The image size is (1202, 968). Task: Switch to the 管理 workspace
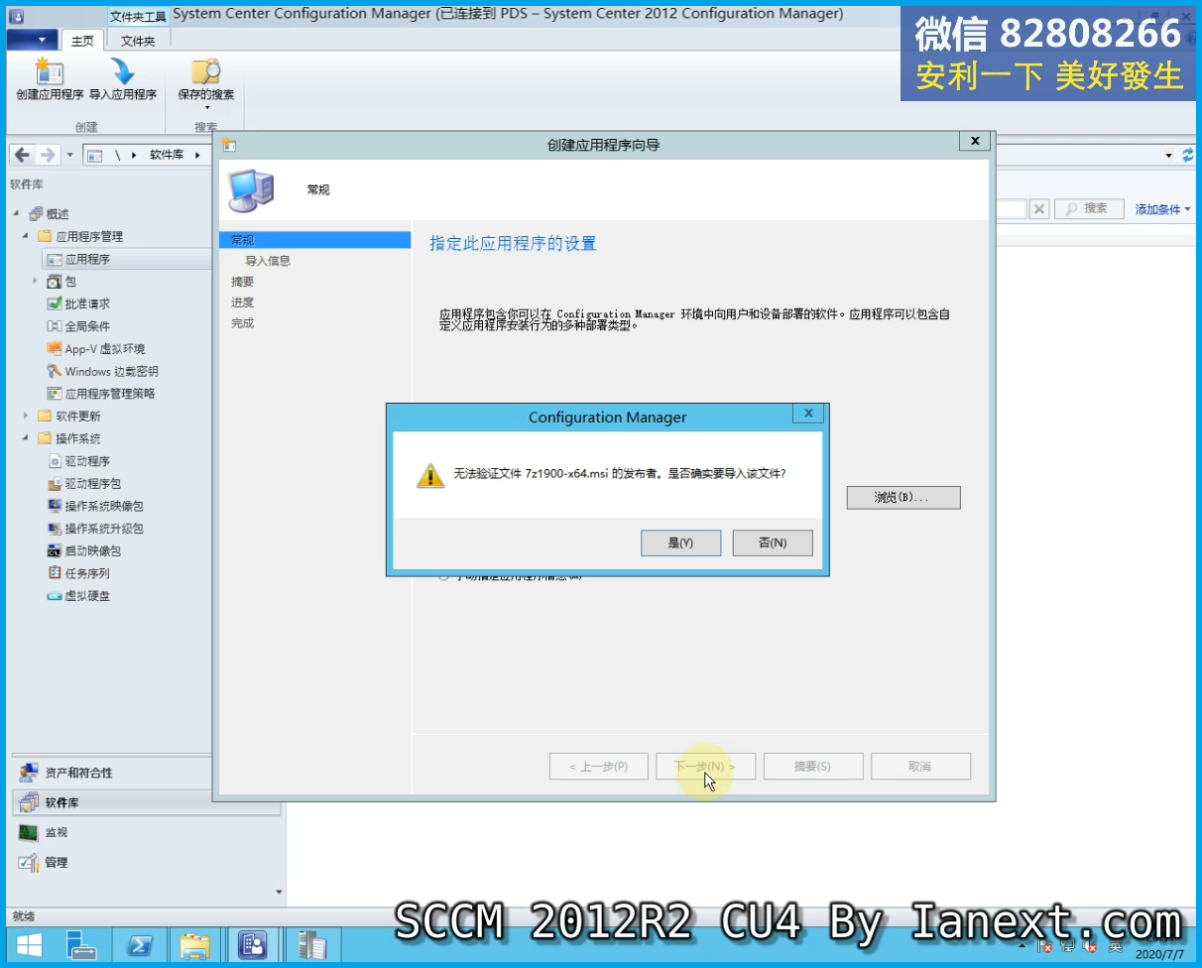[147, 862]
